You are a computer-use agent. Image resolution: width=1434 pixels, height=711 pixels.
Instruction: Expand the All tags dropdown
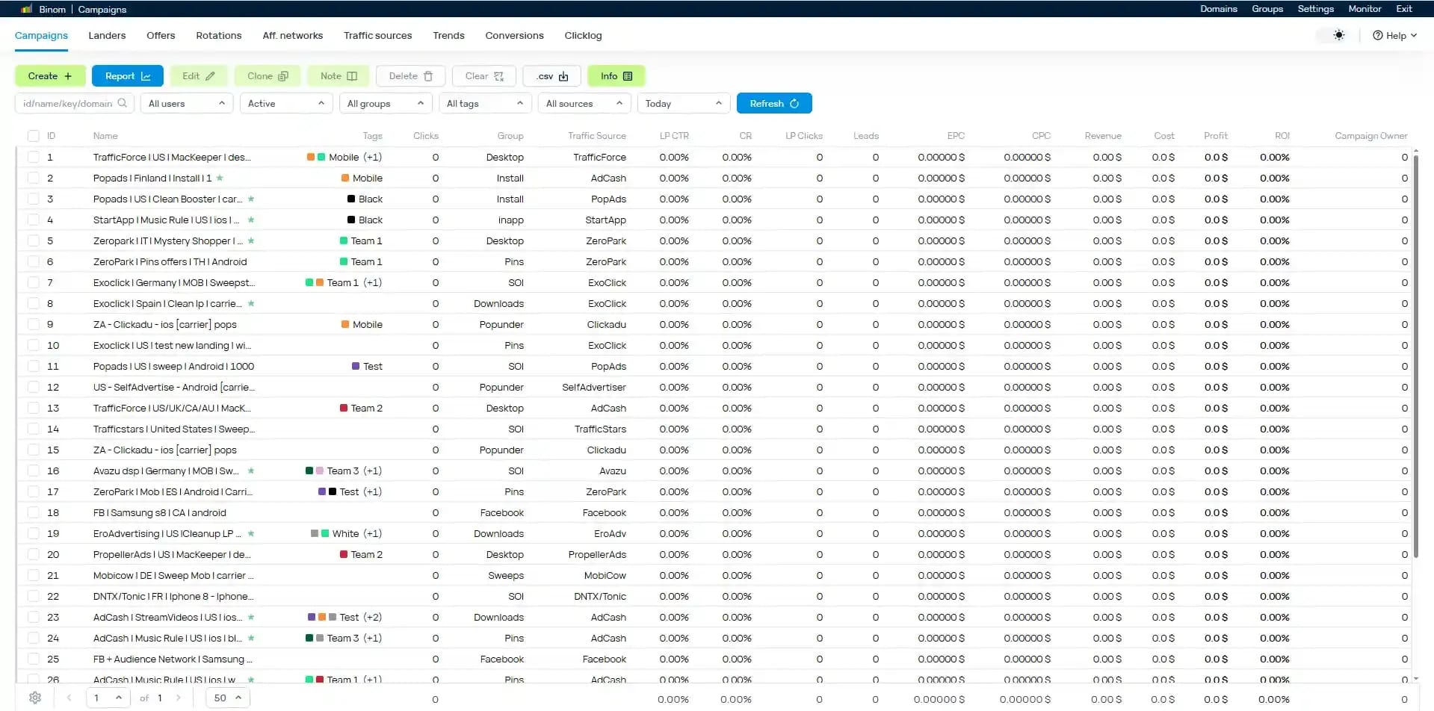[485, 103]
